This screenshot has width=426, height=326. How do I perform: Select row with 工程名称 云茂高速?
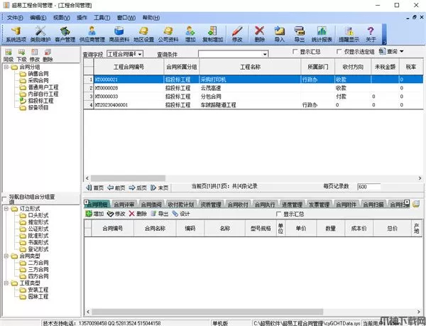[253, 88]
